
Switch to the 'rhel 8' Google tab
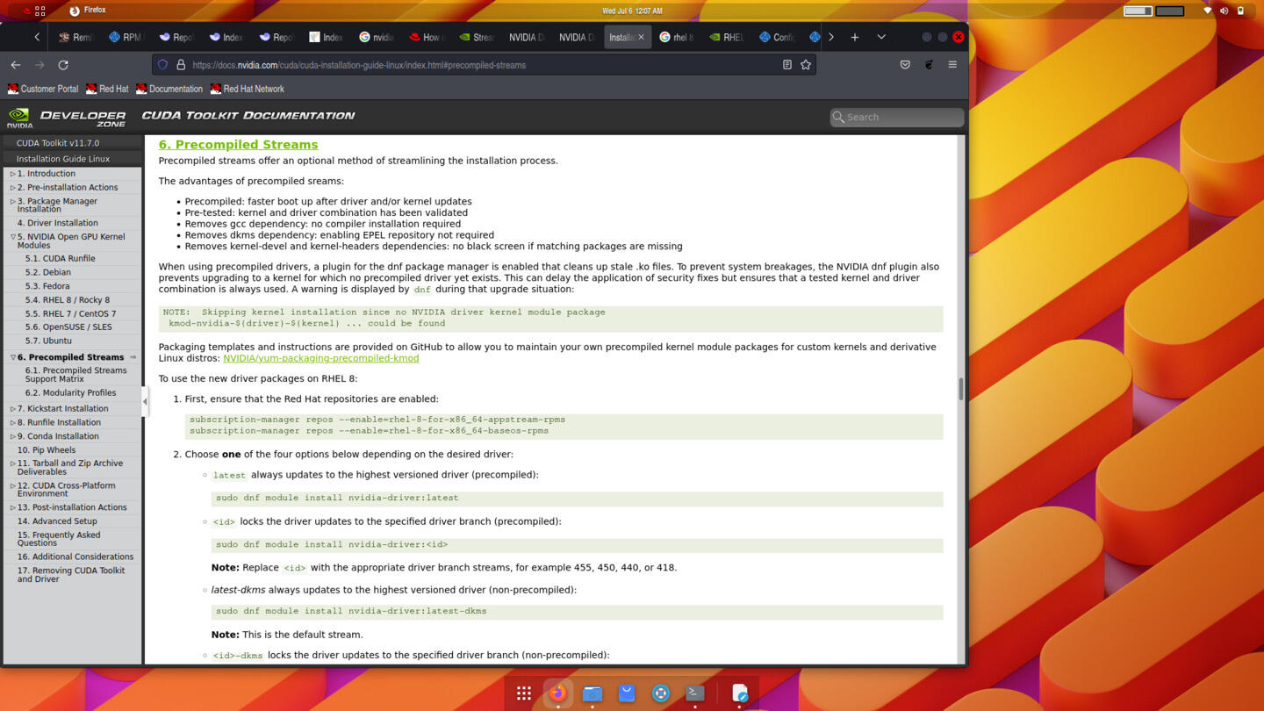[x=677, y=37]
